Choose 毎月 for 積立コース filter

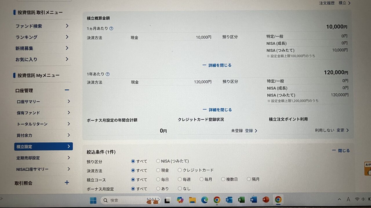pyautogui.click(x=201, y=179)
